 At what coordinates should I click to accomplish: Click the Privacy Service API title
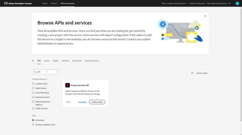click(x=80, y=85)
